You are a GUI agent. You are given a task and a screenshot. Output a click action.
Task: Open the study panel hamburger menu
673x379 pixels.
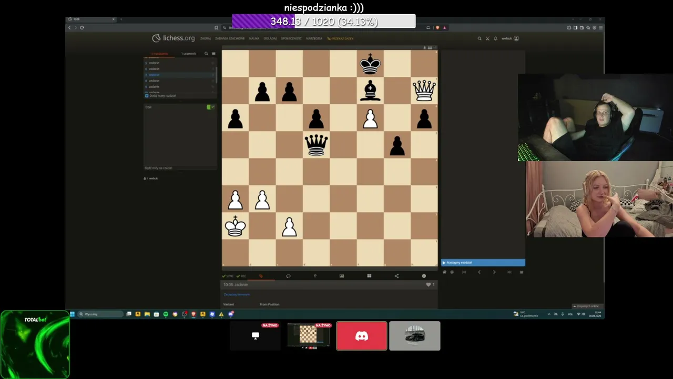(x=213, y=54)
